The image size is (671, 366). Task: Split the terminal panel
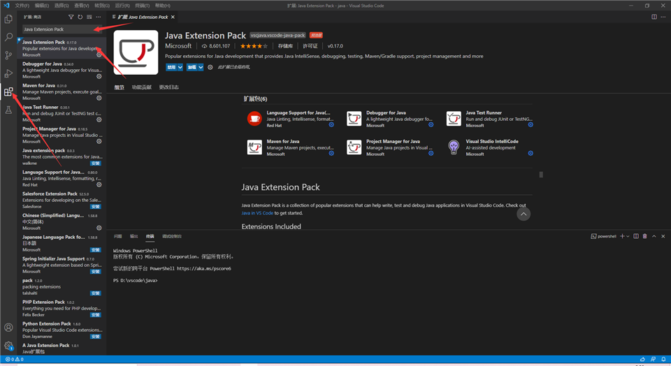pyautogui.click(x=636, y=236)
